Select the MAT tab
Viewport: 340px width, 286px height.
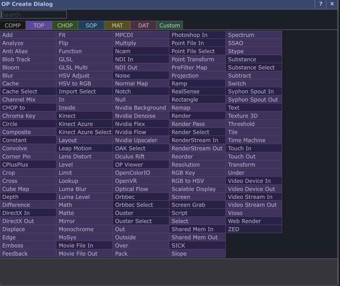tap(117, 25)
